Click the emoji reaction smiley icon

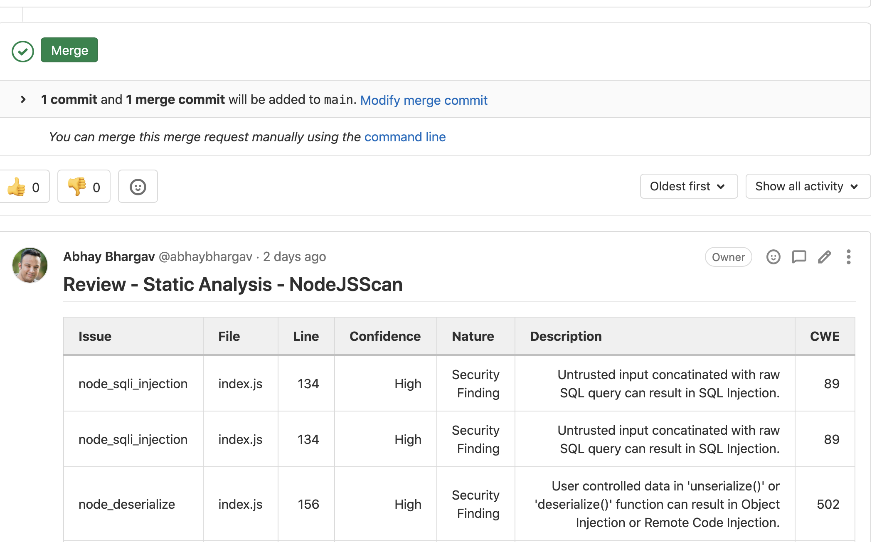[138, 186]
